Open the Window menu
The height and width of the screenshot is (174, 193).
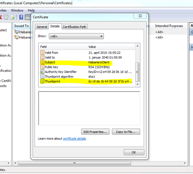pos(17,10)
